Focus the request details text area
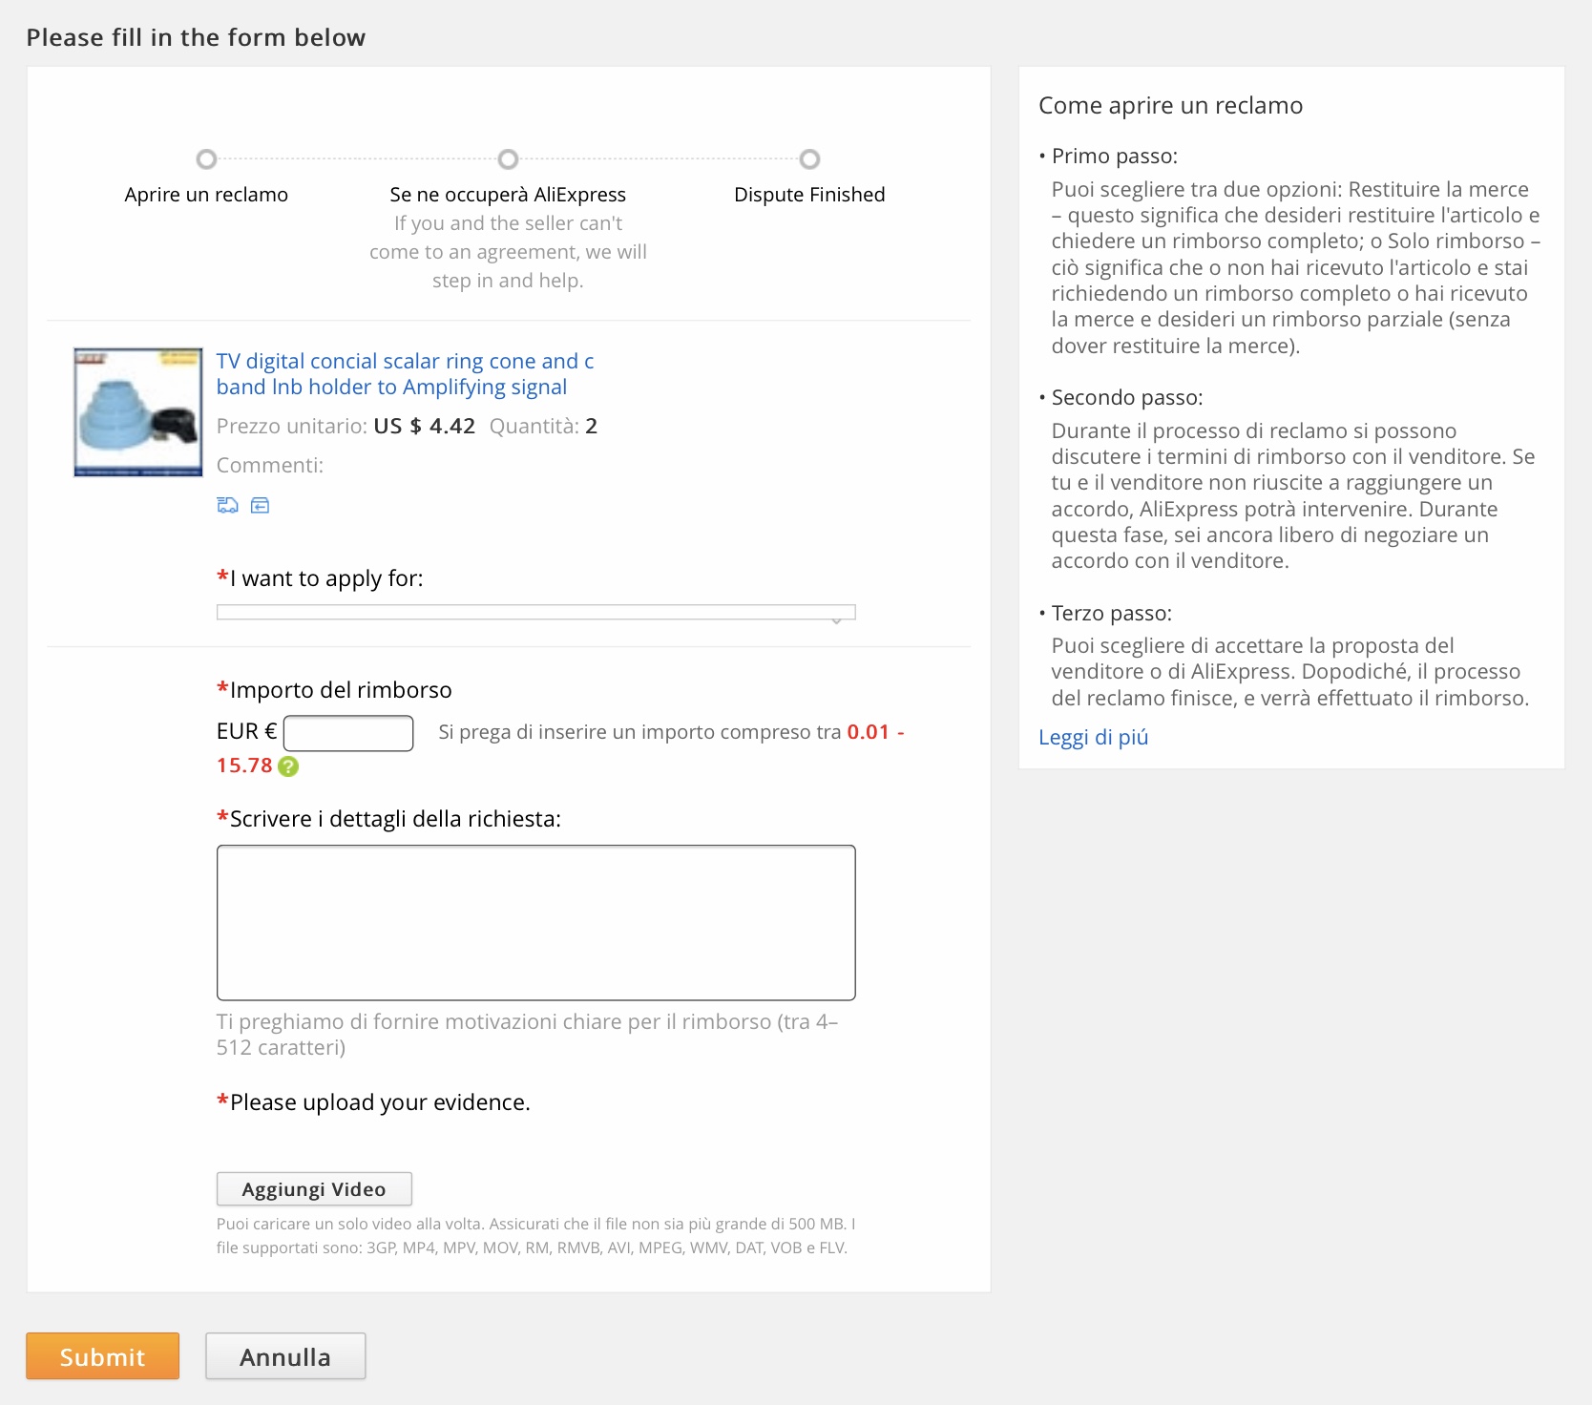Screen dimensions: 1592x1405 [535, 922]
